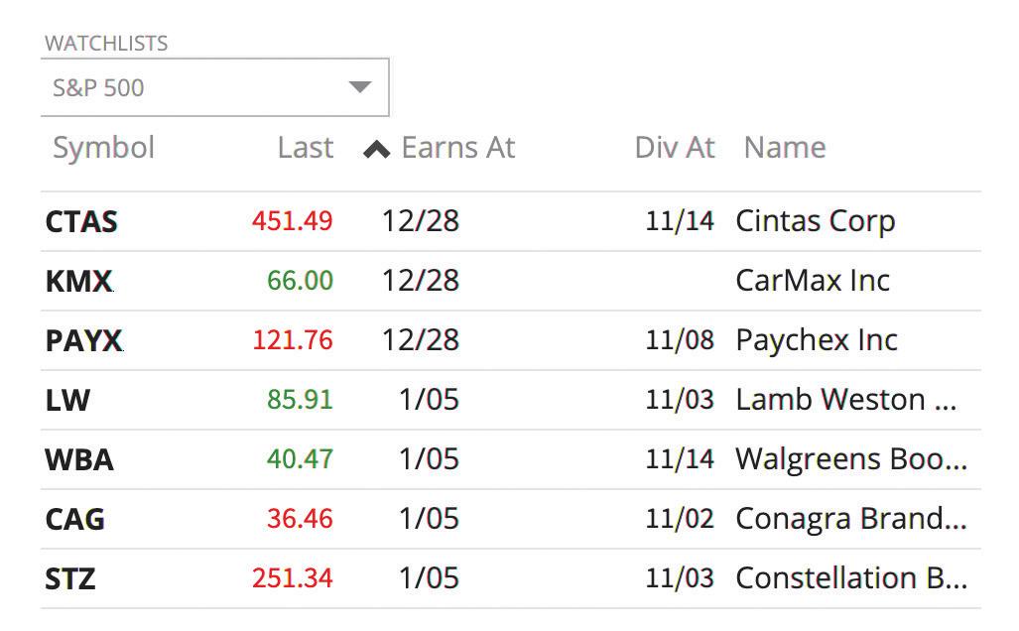Viewport: 1019px width, 631px height.
Task: Click KMX earnings date 12/28
Action: (x=421, y=281)
